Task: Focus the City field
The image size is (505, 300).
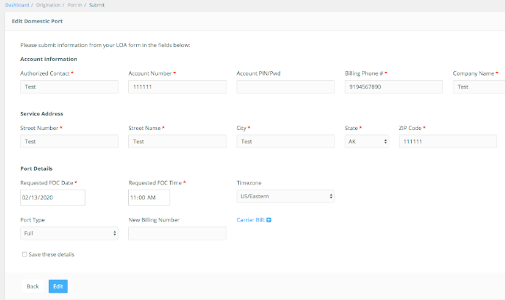Action: coord(285,142)
